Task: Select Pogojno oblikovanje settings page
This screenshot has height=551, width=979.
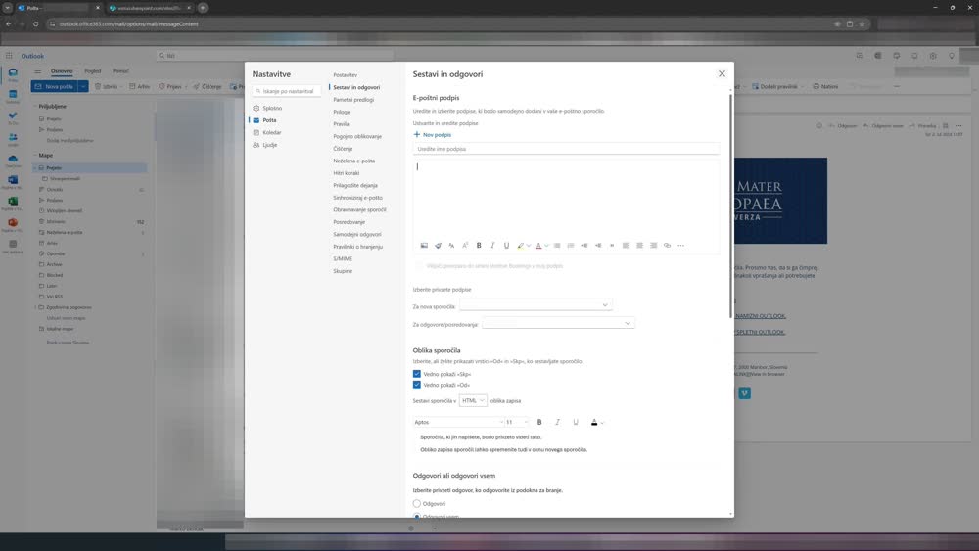Action: (357, 136)
